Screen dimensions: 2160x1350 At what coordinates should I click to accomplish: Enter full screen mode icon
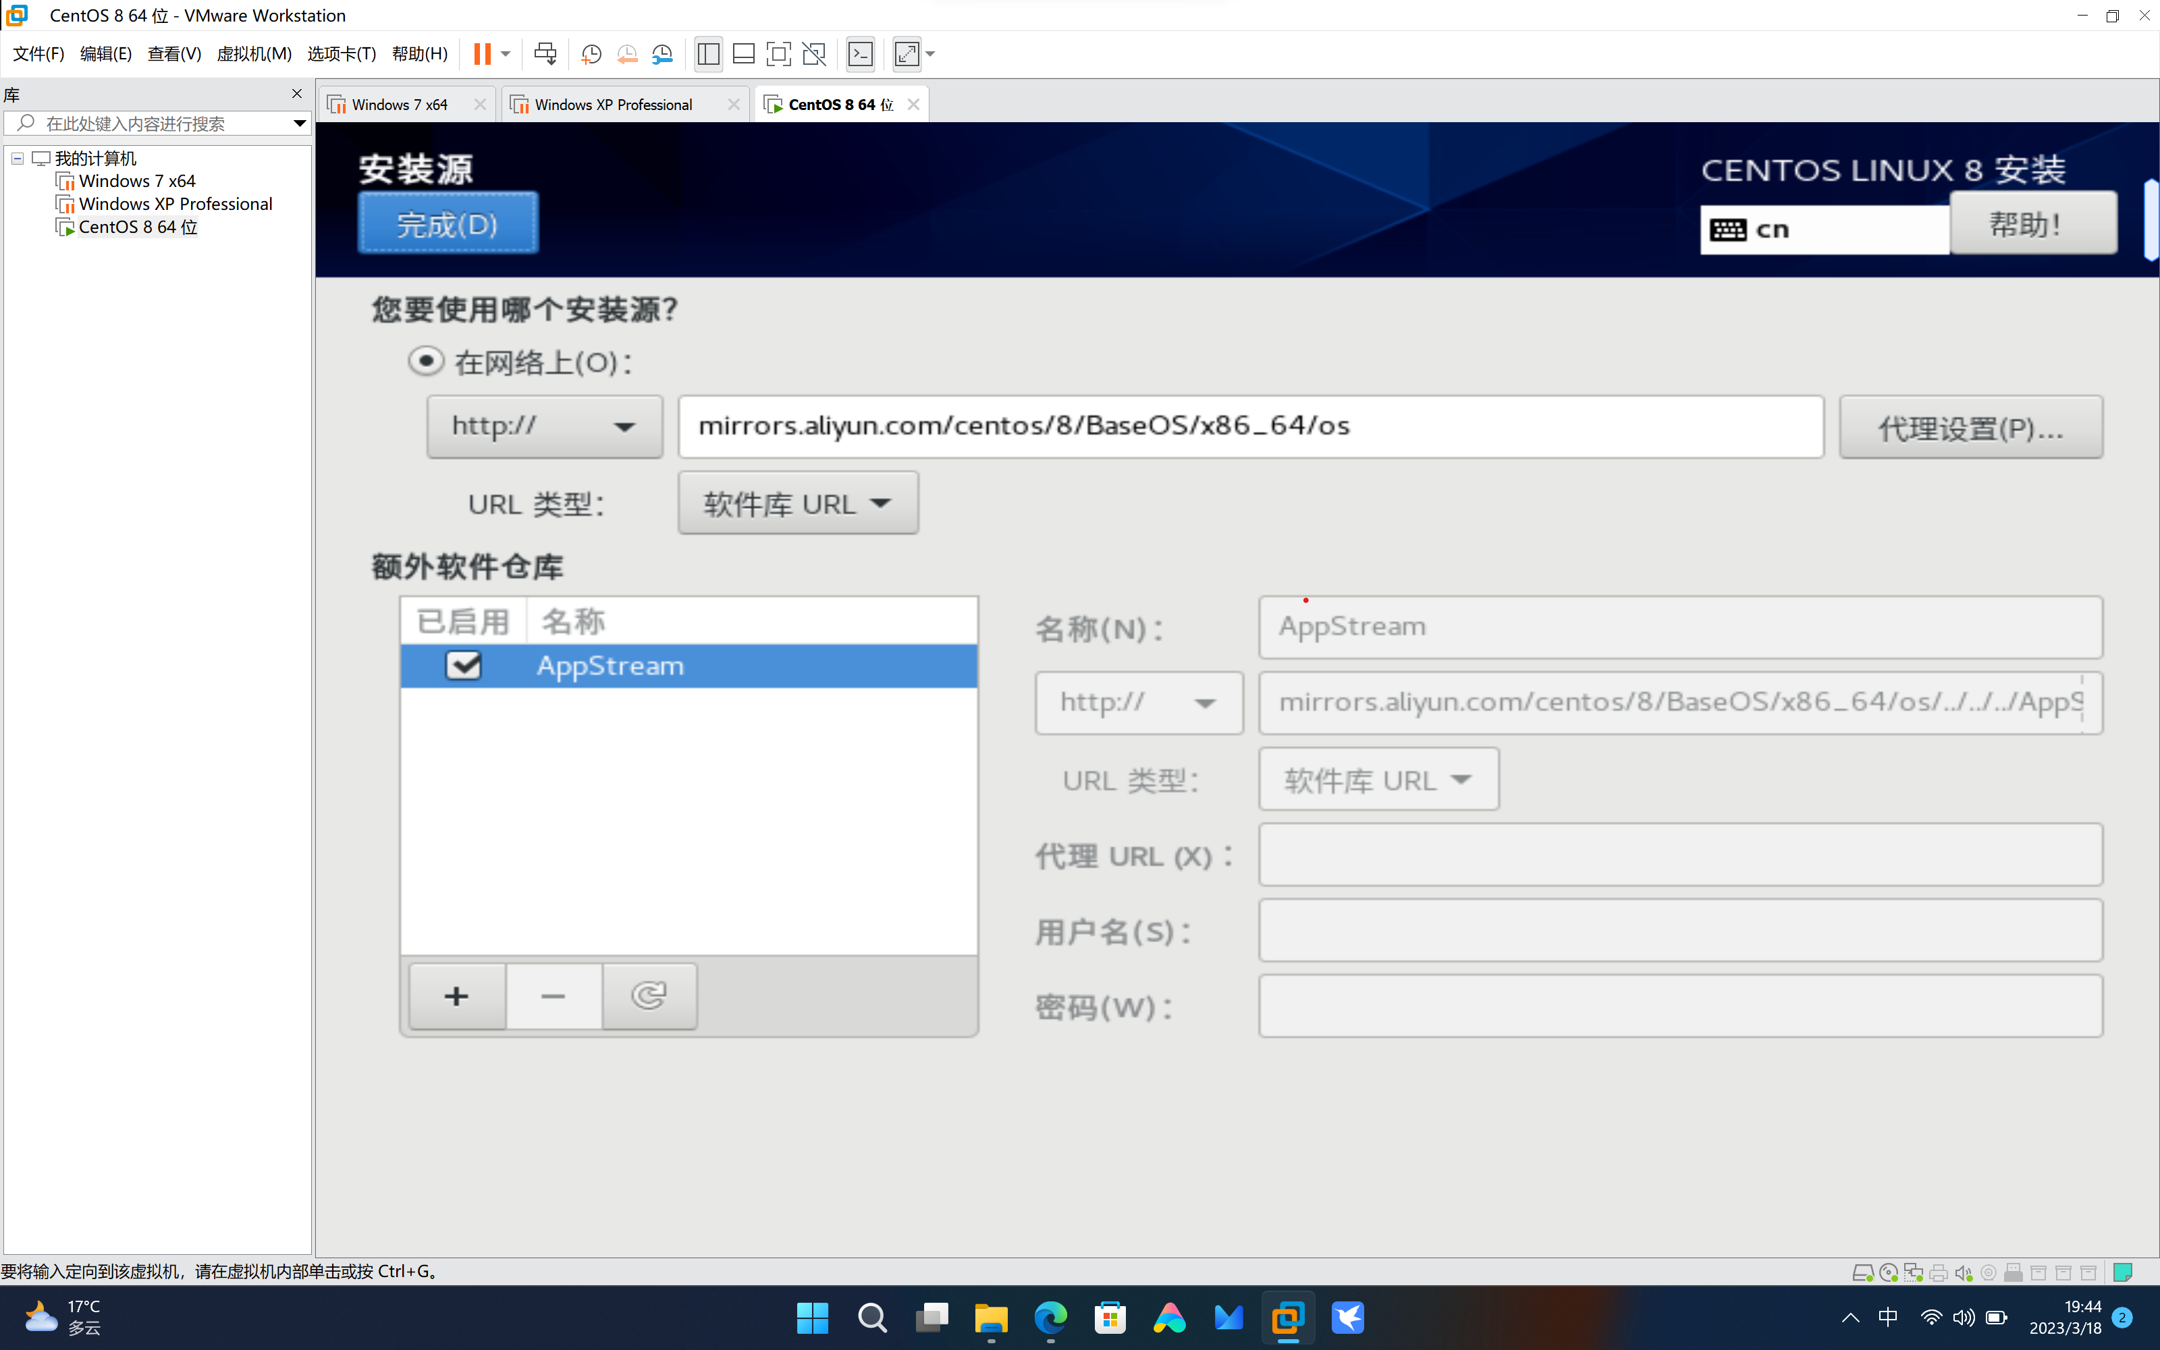[778, 55]
